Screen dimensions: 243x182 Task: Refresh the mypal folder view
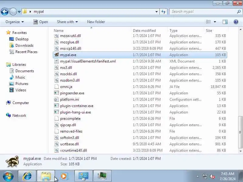pos(163,12)
